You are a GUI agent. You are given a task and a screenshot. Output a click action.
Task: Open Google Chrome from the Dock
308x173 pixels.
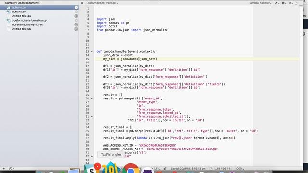[x=130, y=168]
